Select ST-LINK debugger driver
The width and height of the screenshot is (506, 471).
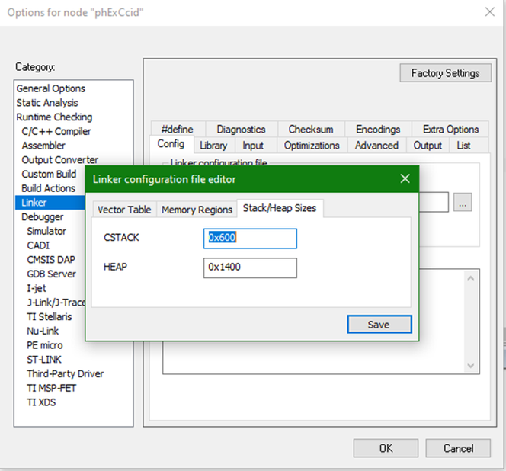[x=44, y=359]
